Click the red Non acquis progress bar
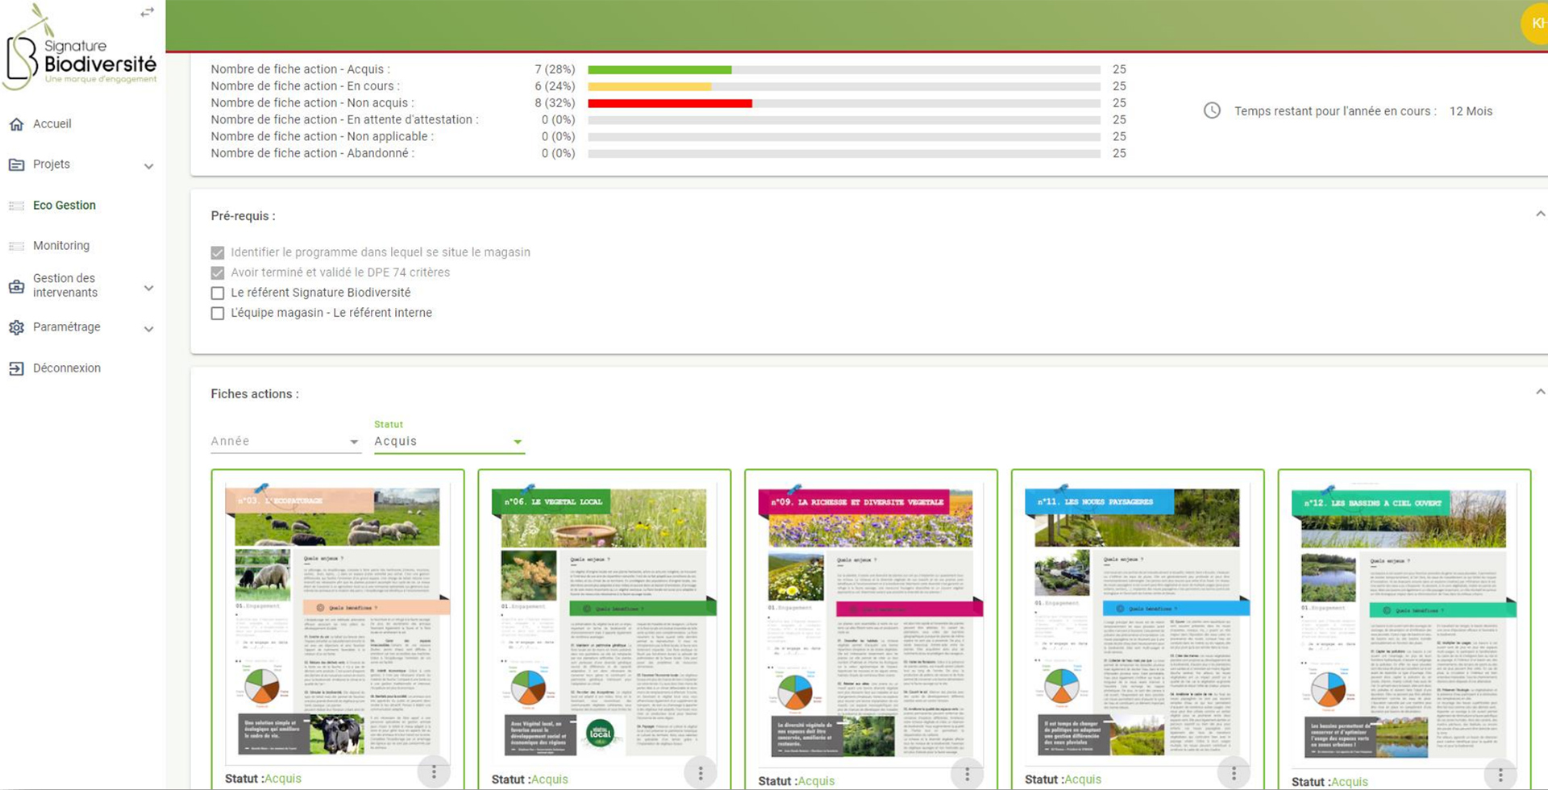Screen dimensions: 1548x790 670,103
